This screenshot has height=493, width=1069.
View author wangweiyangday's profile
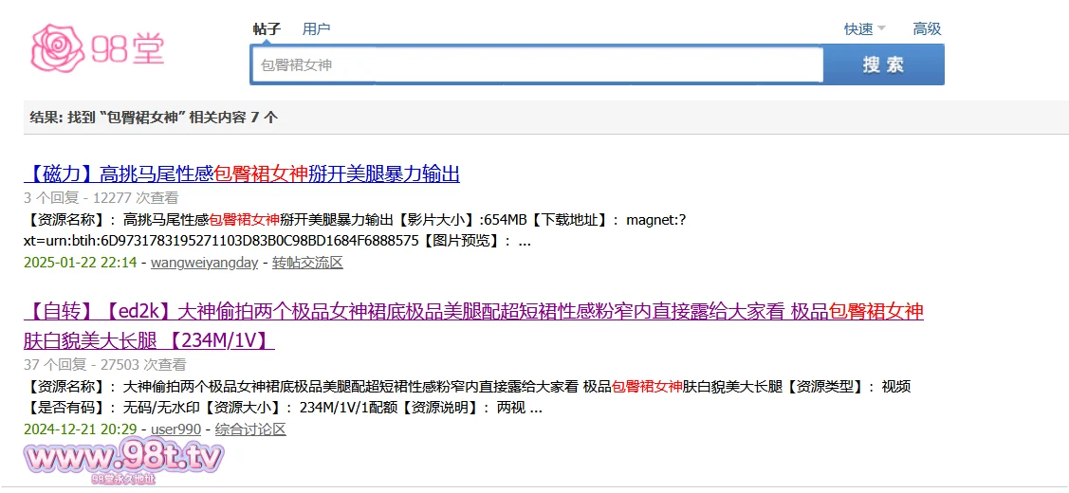pos(204,263)
